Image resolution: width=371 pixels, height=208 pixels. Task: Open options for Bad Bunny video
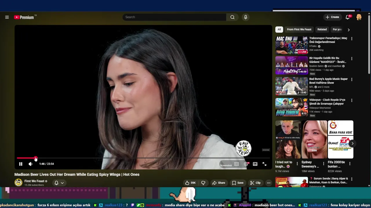click(352, 79)
